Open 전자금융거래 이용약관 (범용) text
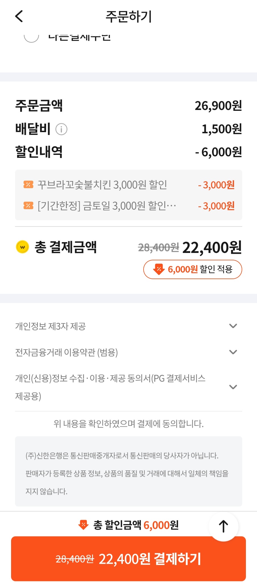The height and width of the screenshot is (584, 257). pos(66,352)
